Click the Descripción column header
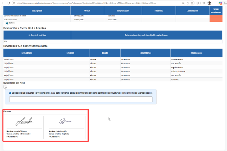The image size is (227, 151). coord(37,11)
